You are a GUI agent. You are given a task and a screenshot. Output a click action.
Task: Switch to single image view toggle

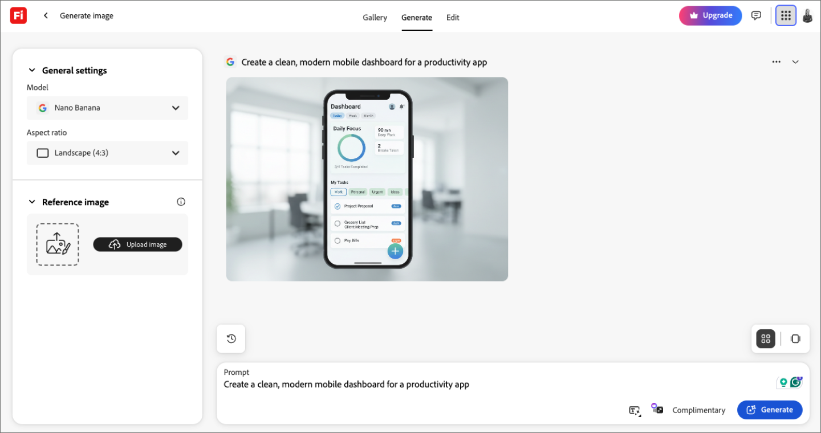pos(795,338)
